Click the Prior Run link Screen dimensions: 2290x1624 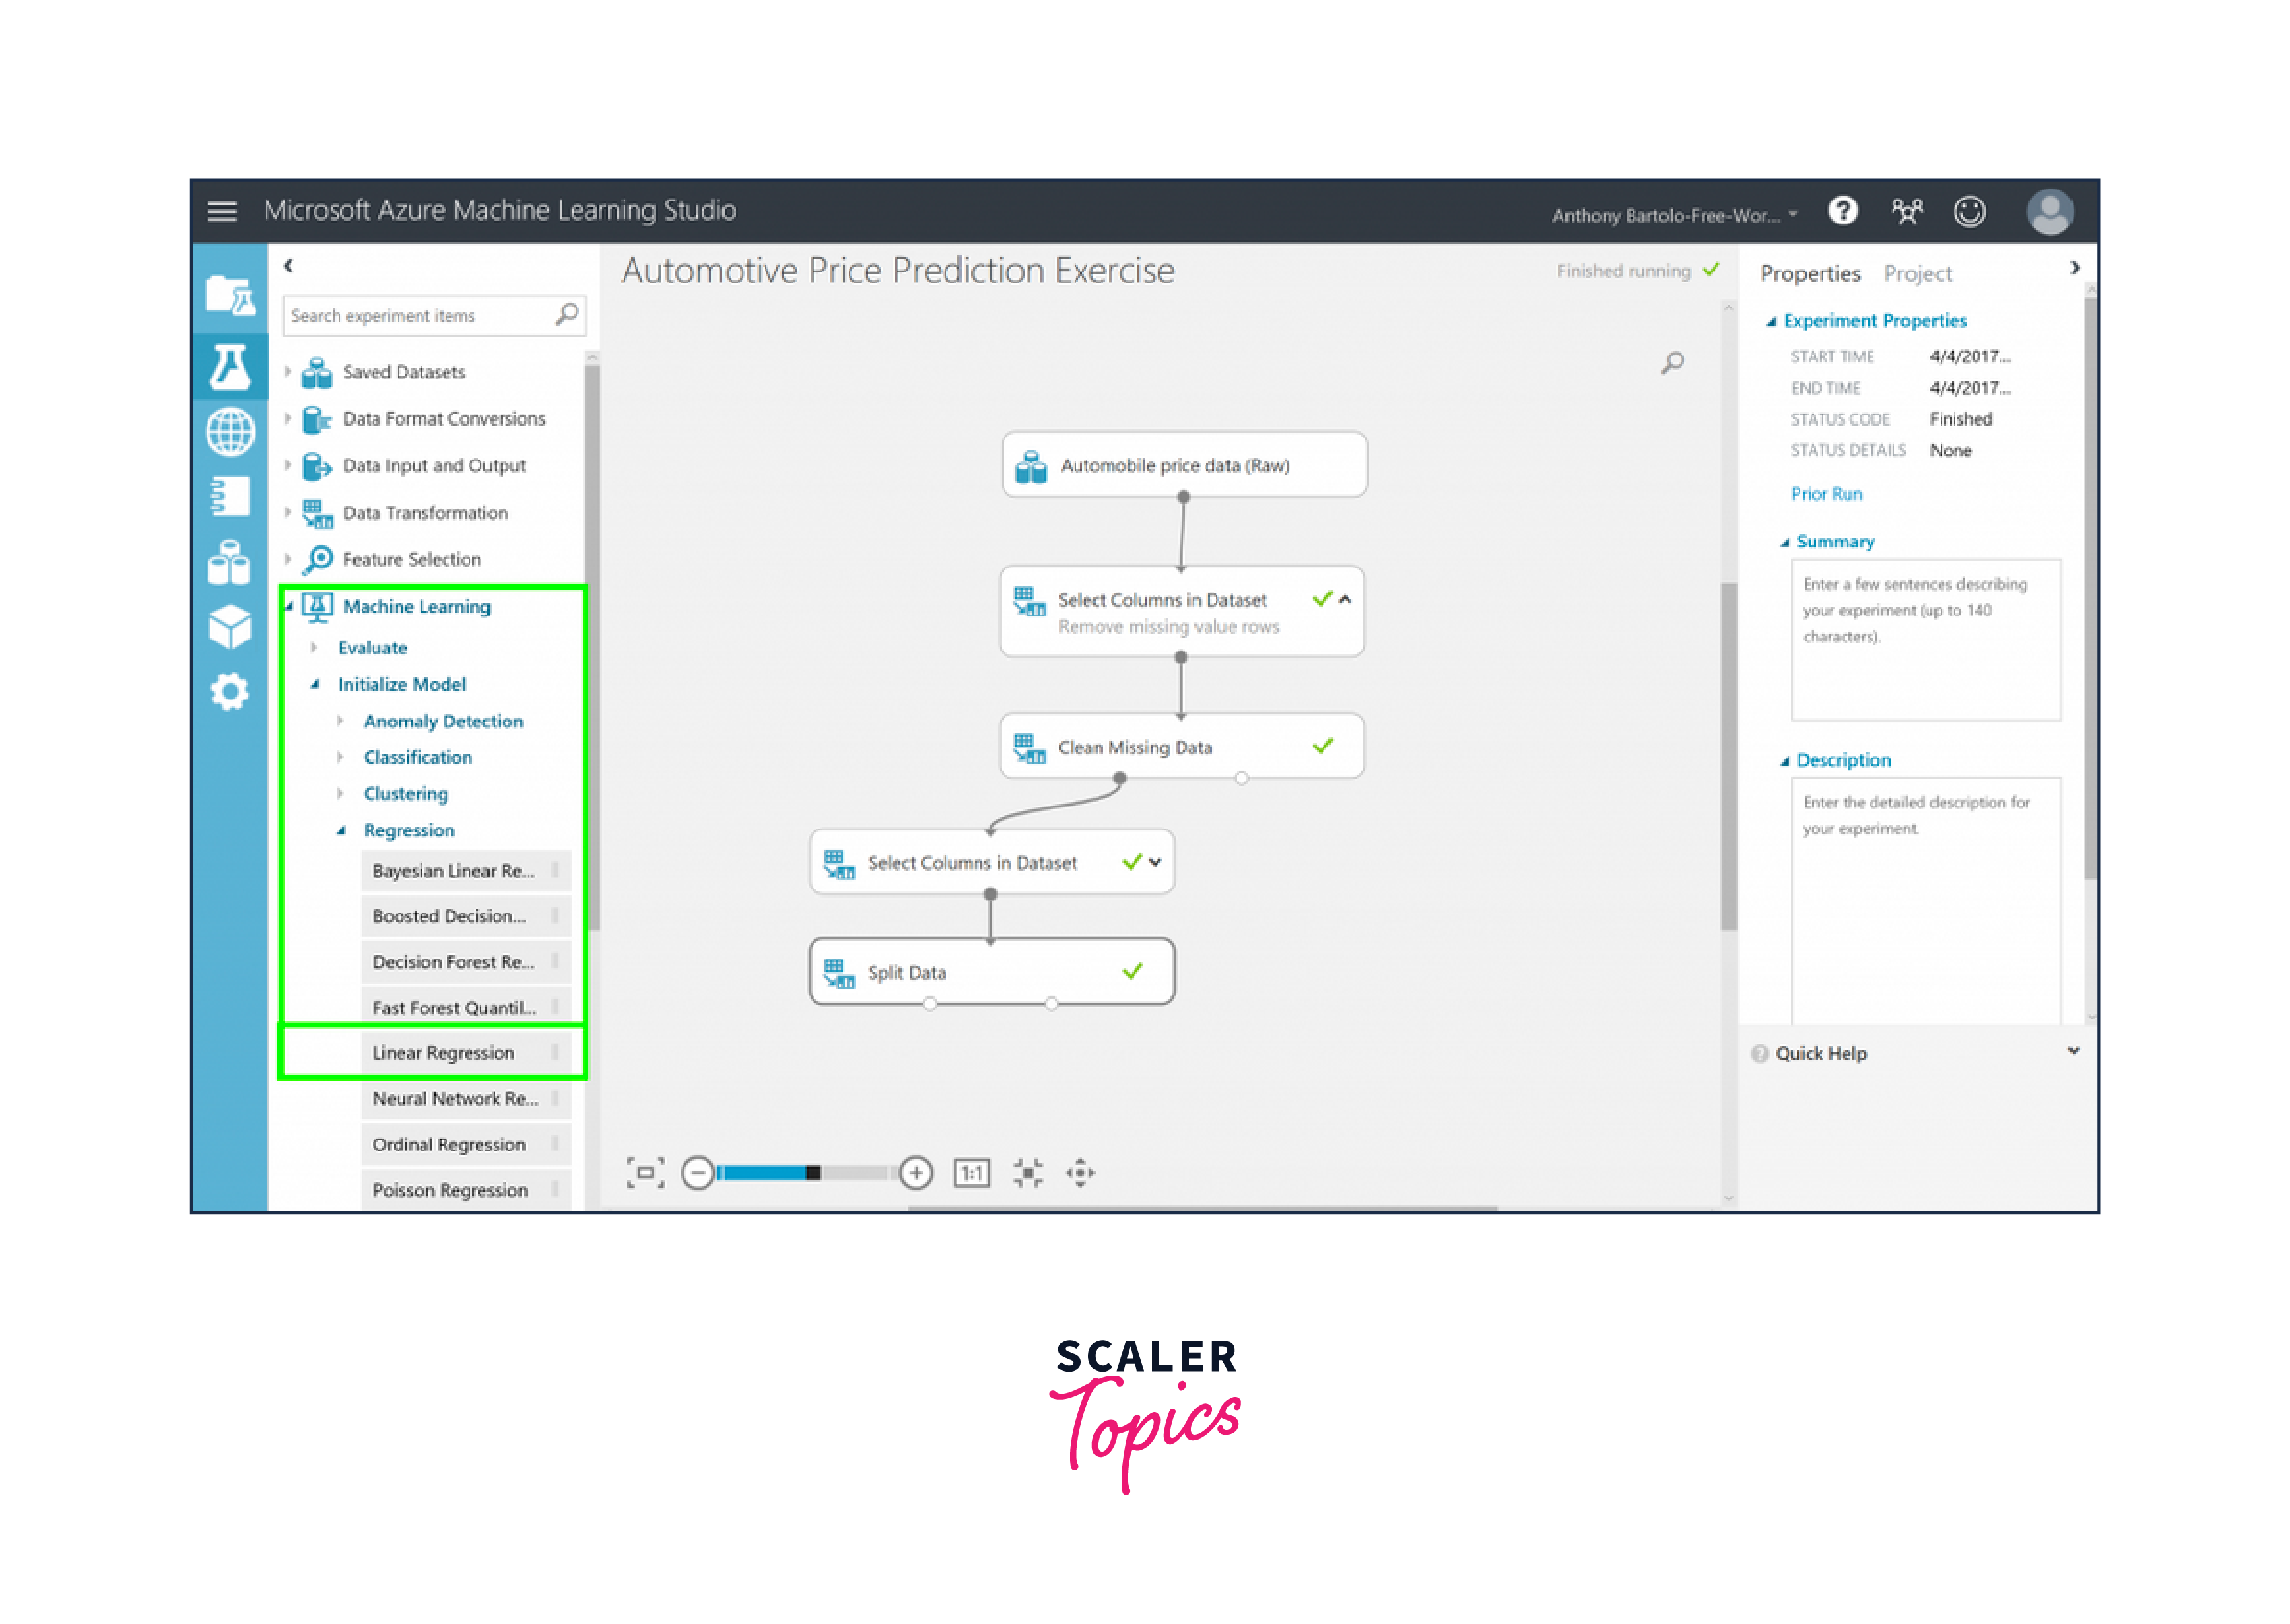coord(1825,493)
